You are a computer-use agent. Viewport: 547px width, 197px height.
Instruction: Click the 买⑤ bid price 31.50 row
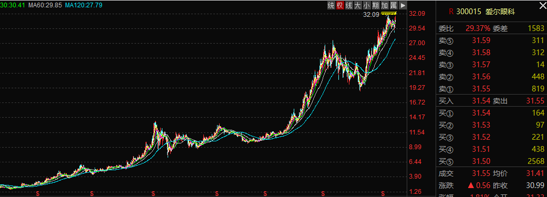(x=491, y=161)
